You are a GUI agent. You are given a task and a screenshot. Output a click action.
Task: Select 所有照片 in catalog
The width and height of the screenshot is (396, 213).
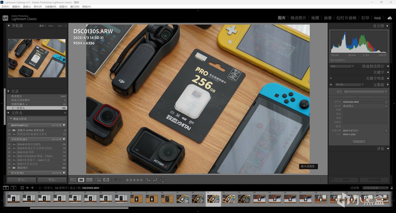37,96
